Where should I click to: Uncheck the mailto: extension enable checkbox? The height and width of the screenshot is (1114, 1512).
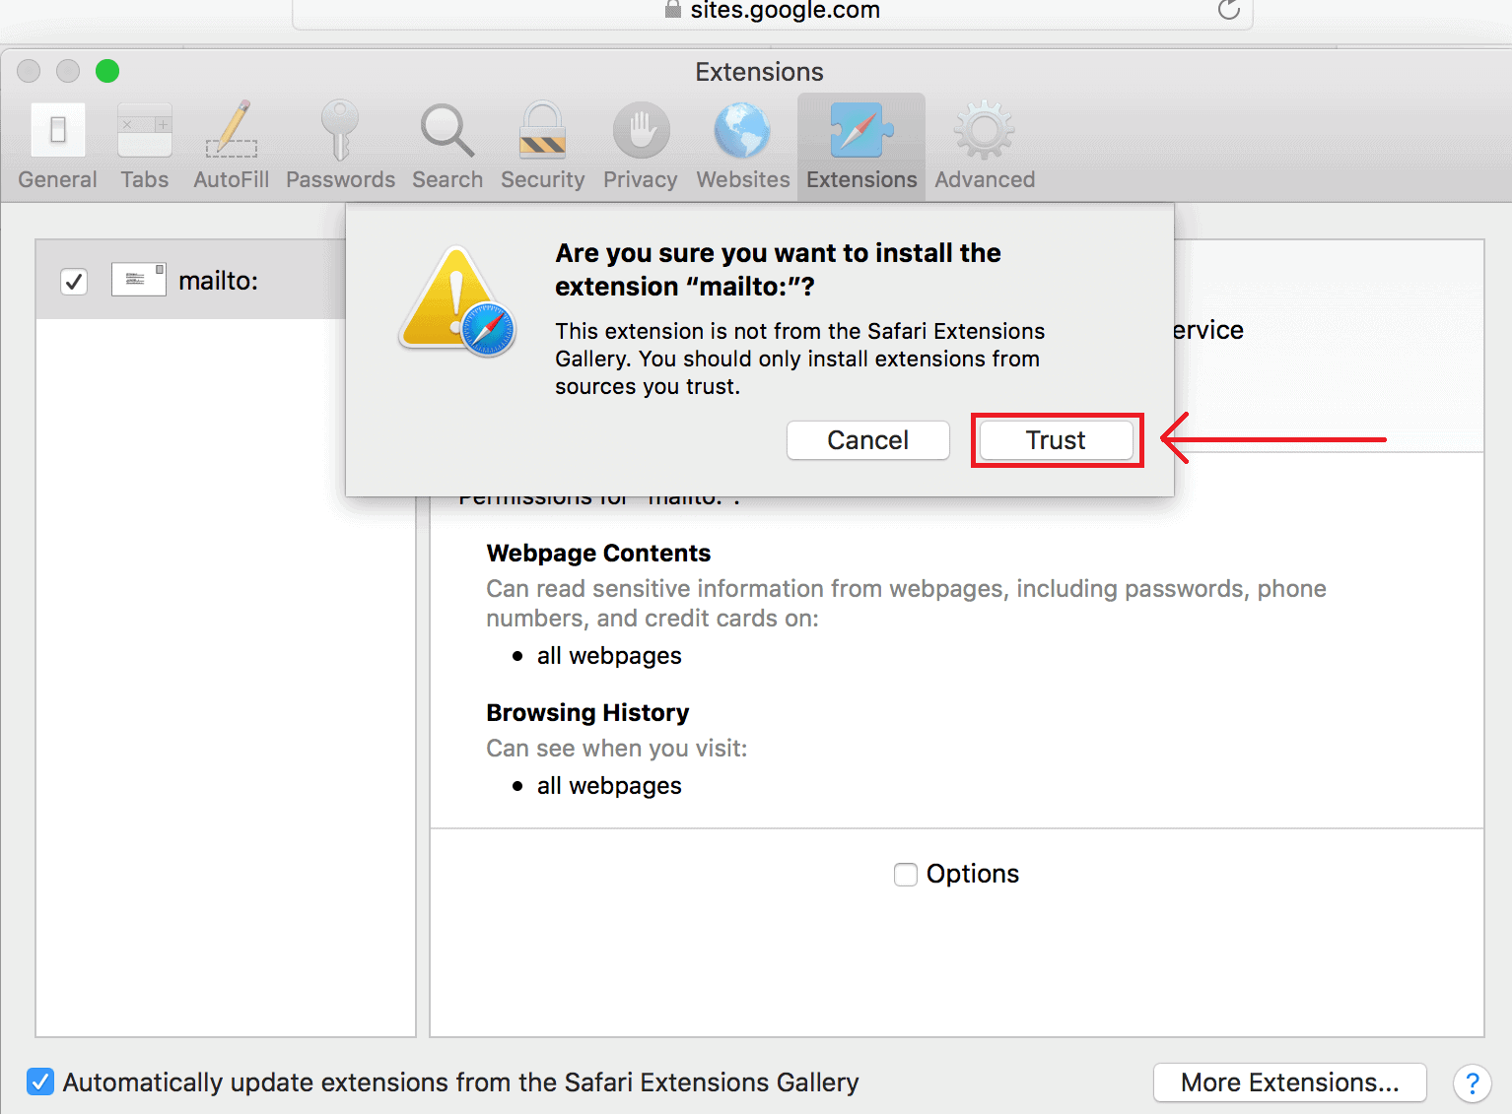click(x=74, y=282)
